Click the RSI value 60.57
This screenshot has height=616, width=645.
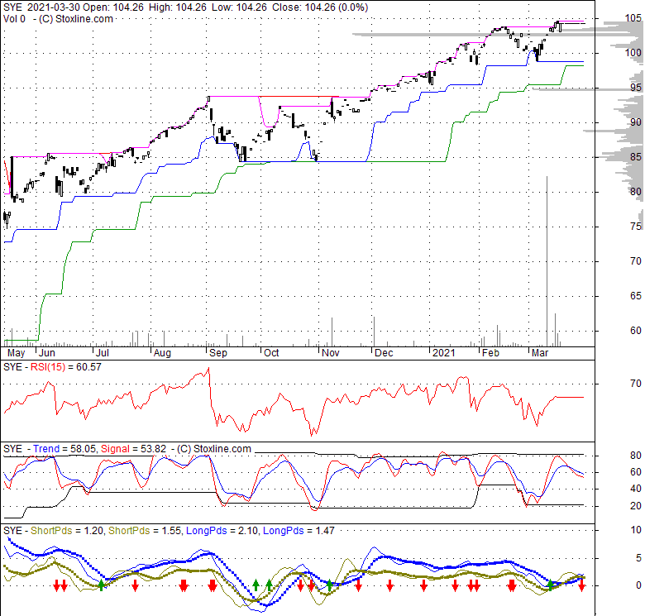pos(88,367)
